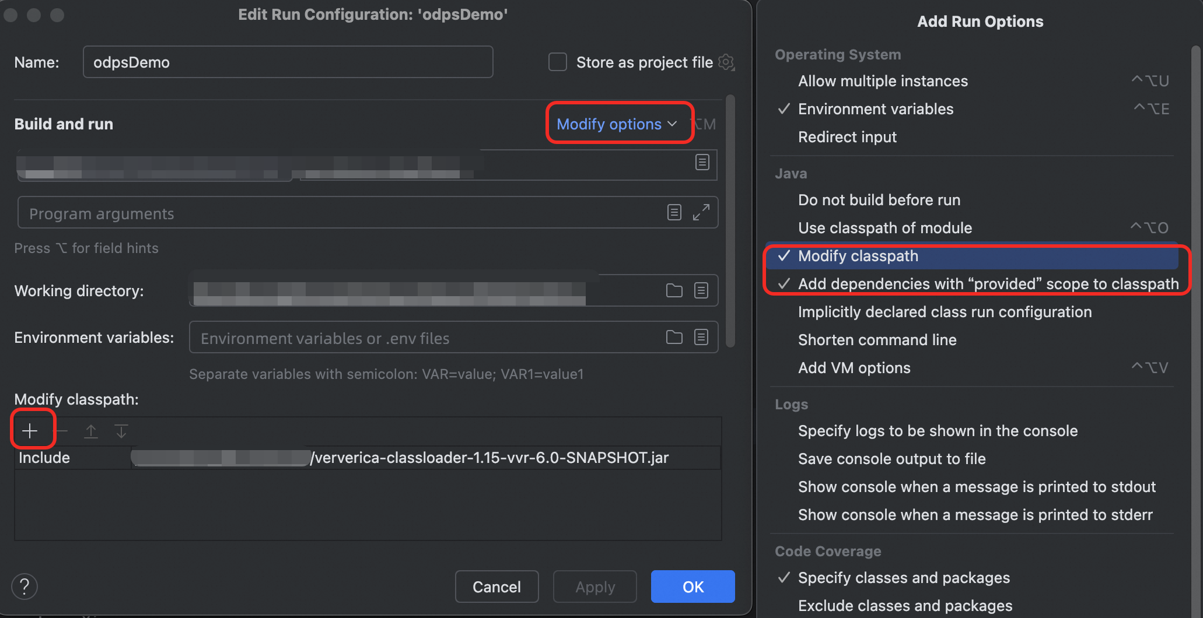Browse .env files with folder icon
Image resolution: width=1203 pixels, height=618 pixels.
(674, 337)
